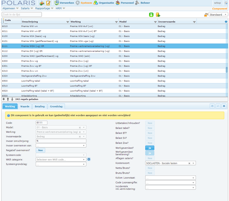Toggle the Uitbetalen/Inhouden Nee switch
This screenshot has width=229, height=201.
[150, 123]
